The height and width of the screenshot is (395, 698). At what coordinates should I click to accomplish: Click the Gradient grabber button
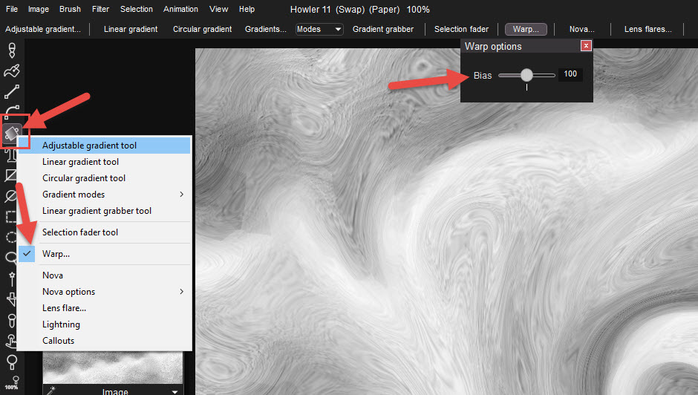382,29
